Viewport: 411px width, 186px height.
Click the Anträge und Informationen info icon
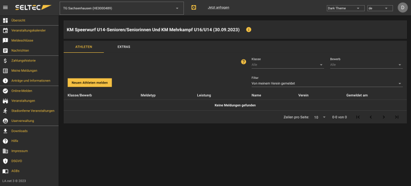tap(5, 80)
